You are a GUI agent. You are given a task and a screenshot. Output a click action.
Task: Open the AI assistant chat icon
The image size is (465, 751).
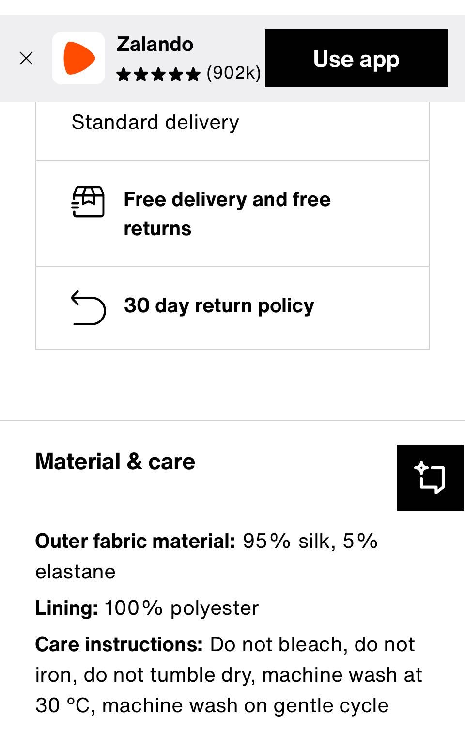click(430, 478)
